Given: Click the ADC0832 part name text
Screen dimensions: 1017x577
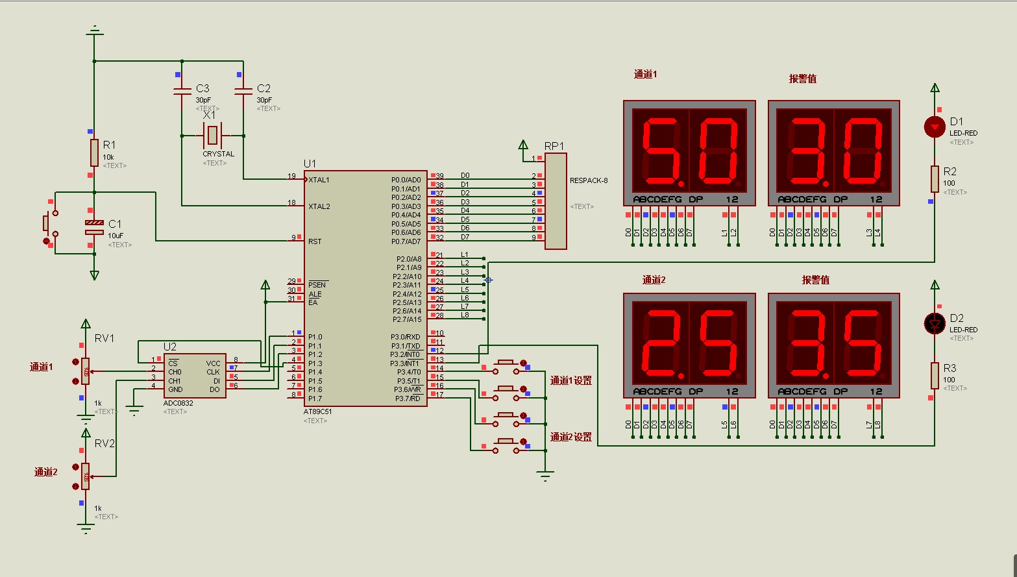Looking at the screenshot, I should click(x=178, y=404).
